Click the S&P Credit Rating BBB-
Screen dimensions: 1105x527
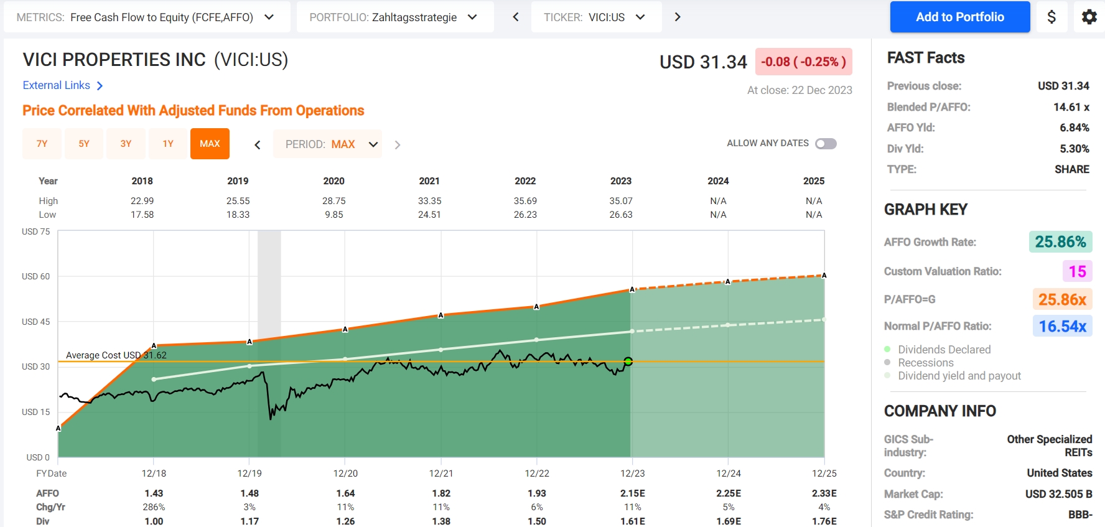pos(1080,515)
